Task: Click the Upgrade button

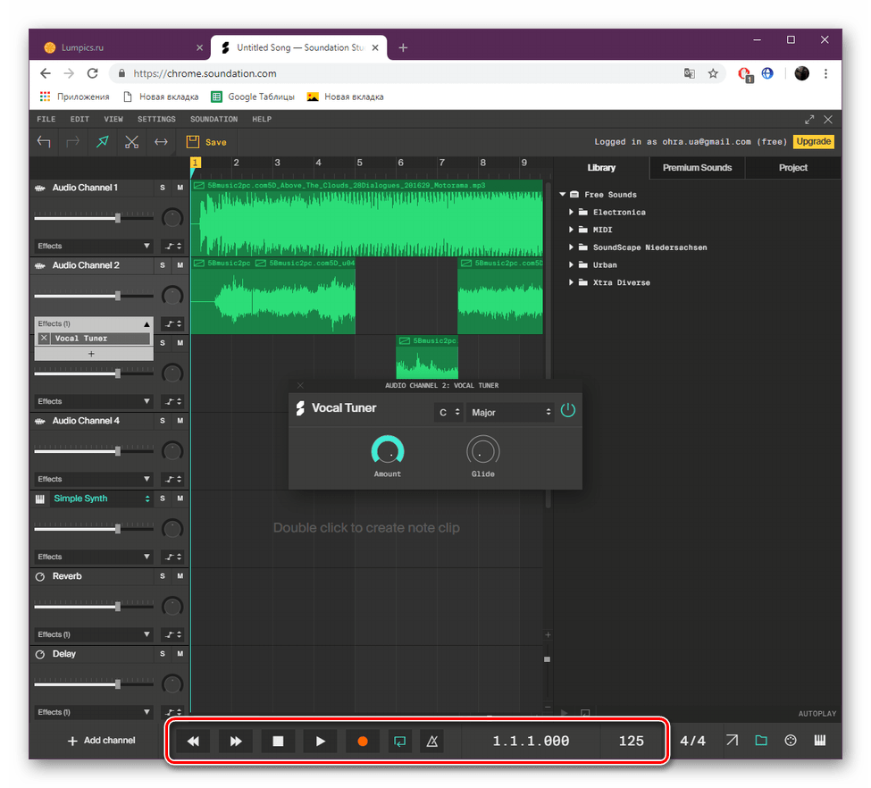Action: (x=813, y=141)
